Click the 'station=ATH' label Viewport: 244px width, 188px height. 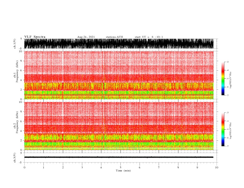(114, 37)
